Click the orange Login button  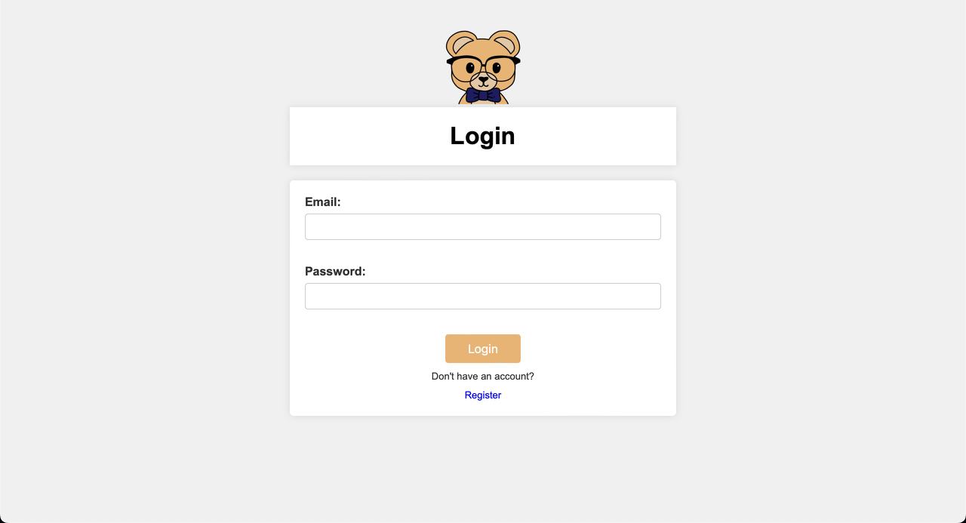pyautogui.click(x=483, y=349)
